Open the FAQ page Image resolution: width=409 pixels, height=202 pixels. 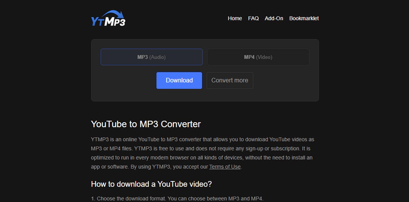[x=253, y=18]
